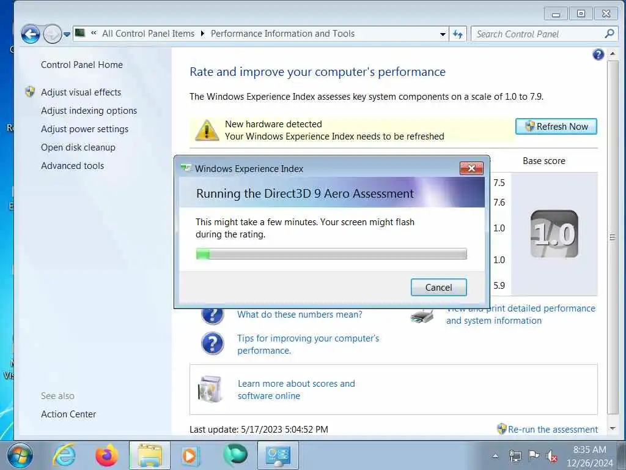The image size is (626, 470).
Task: Open Tips for improving your computer's performance
Action: click(x=308, y=345)
